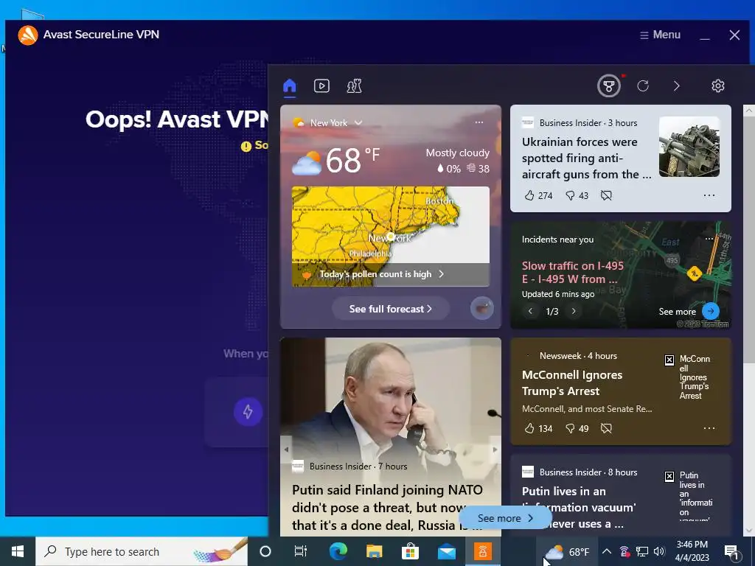This screenshot has height=566, width=755.
Task: Show hidden system tray icons
Action: tap(607, 551)
